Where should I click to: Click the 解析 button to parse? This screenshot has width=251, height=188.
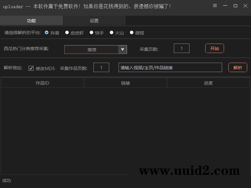point(238,67)
